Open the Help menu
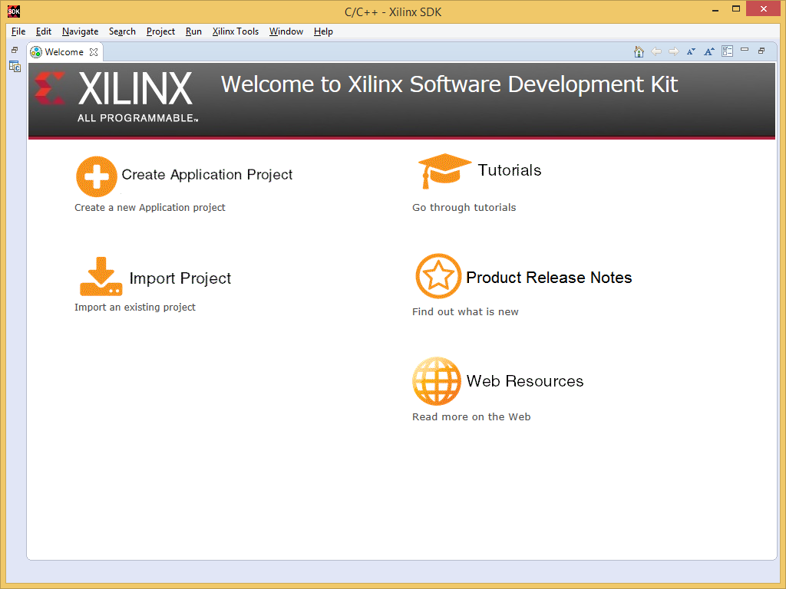 pyautogui.click(x=323, y=31)
